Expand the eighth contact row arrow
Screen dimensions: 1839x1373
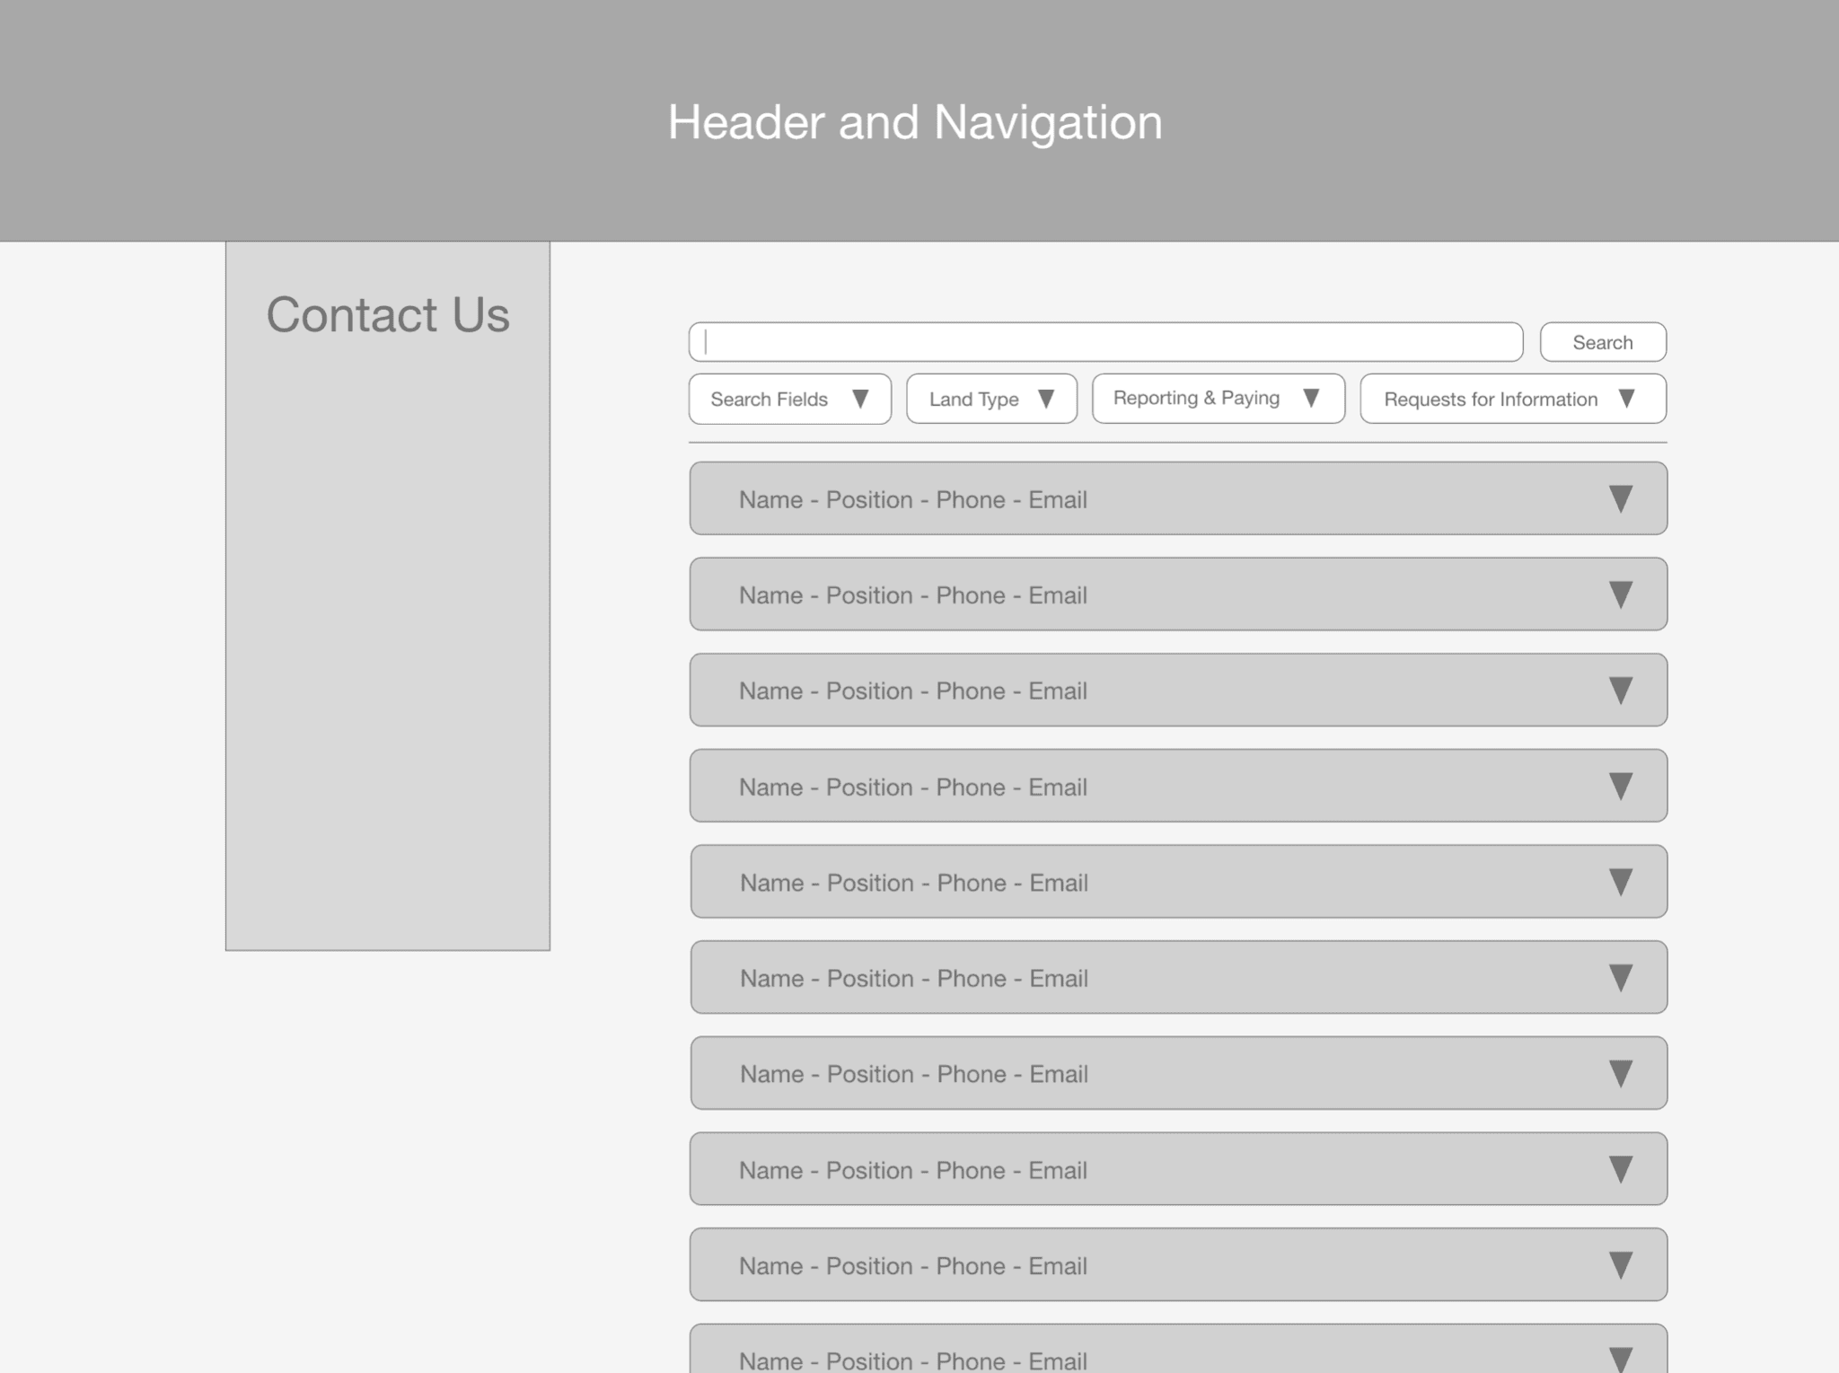[1620, 1169]
